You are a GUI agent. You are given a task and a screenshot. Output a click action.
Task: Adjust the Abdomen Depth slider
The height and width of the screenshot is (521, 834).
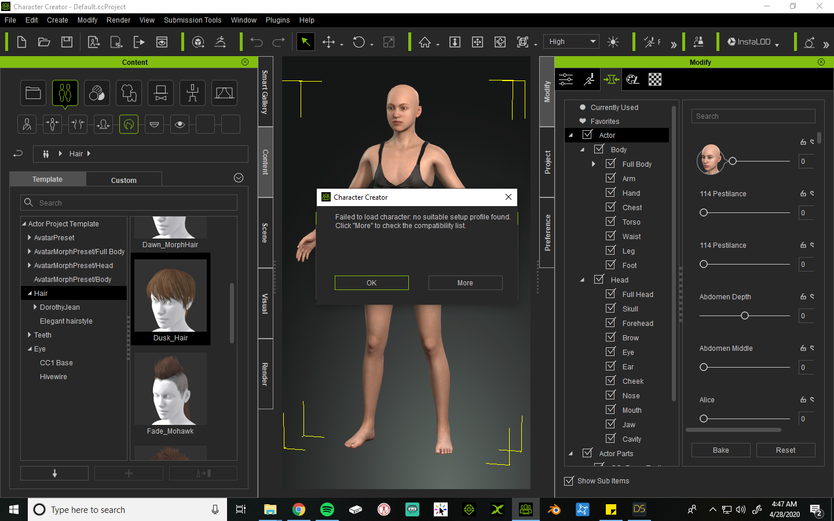pos(745,315)
